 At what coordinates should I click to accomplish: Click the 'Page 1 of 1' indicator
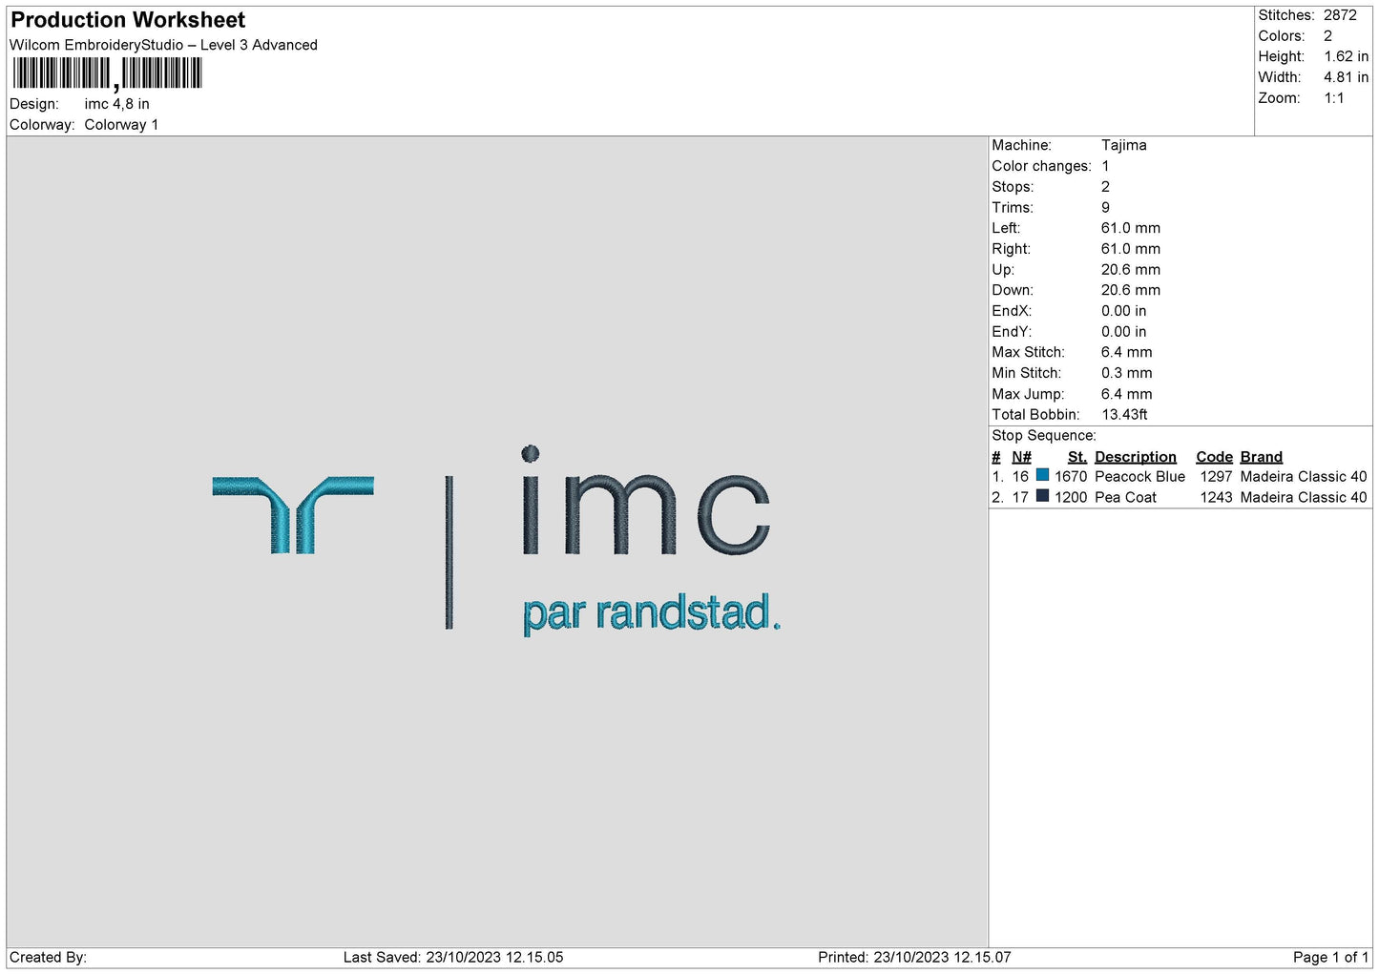1330,957
